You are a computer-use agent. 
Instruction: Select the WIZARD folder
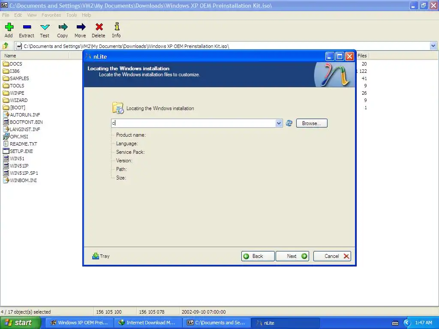[x=15, y=100]
